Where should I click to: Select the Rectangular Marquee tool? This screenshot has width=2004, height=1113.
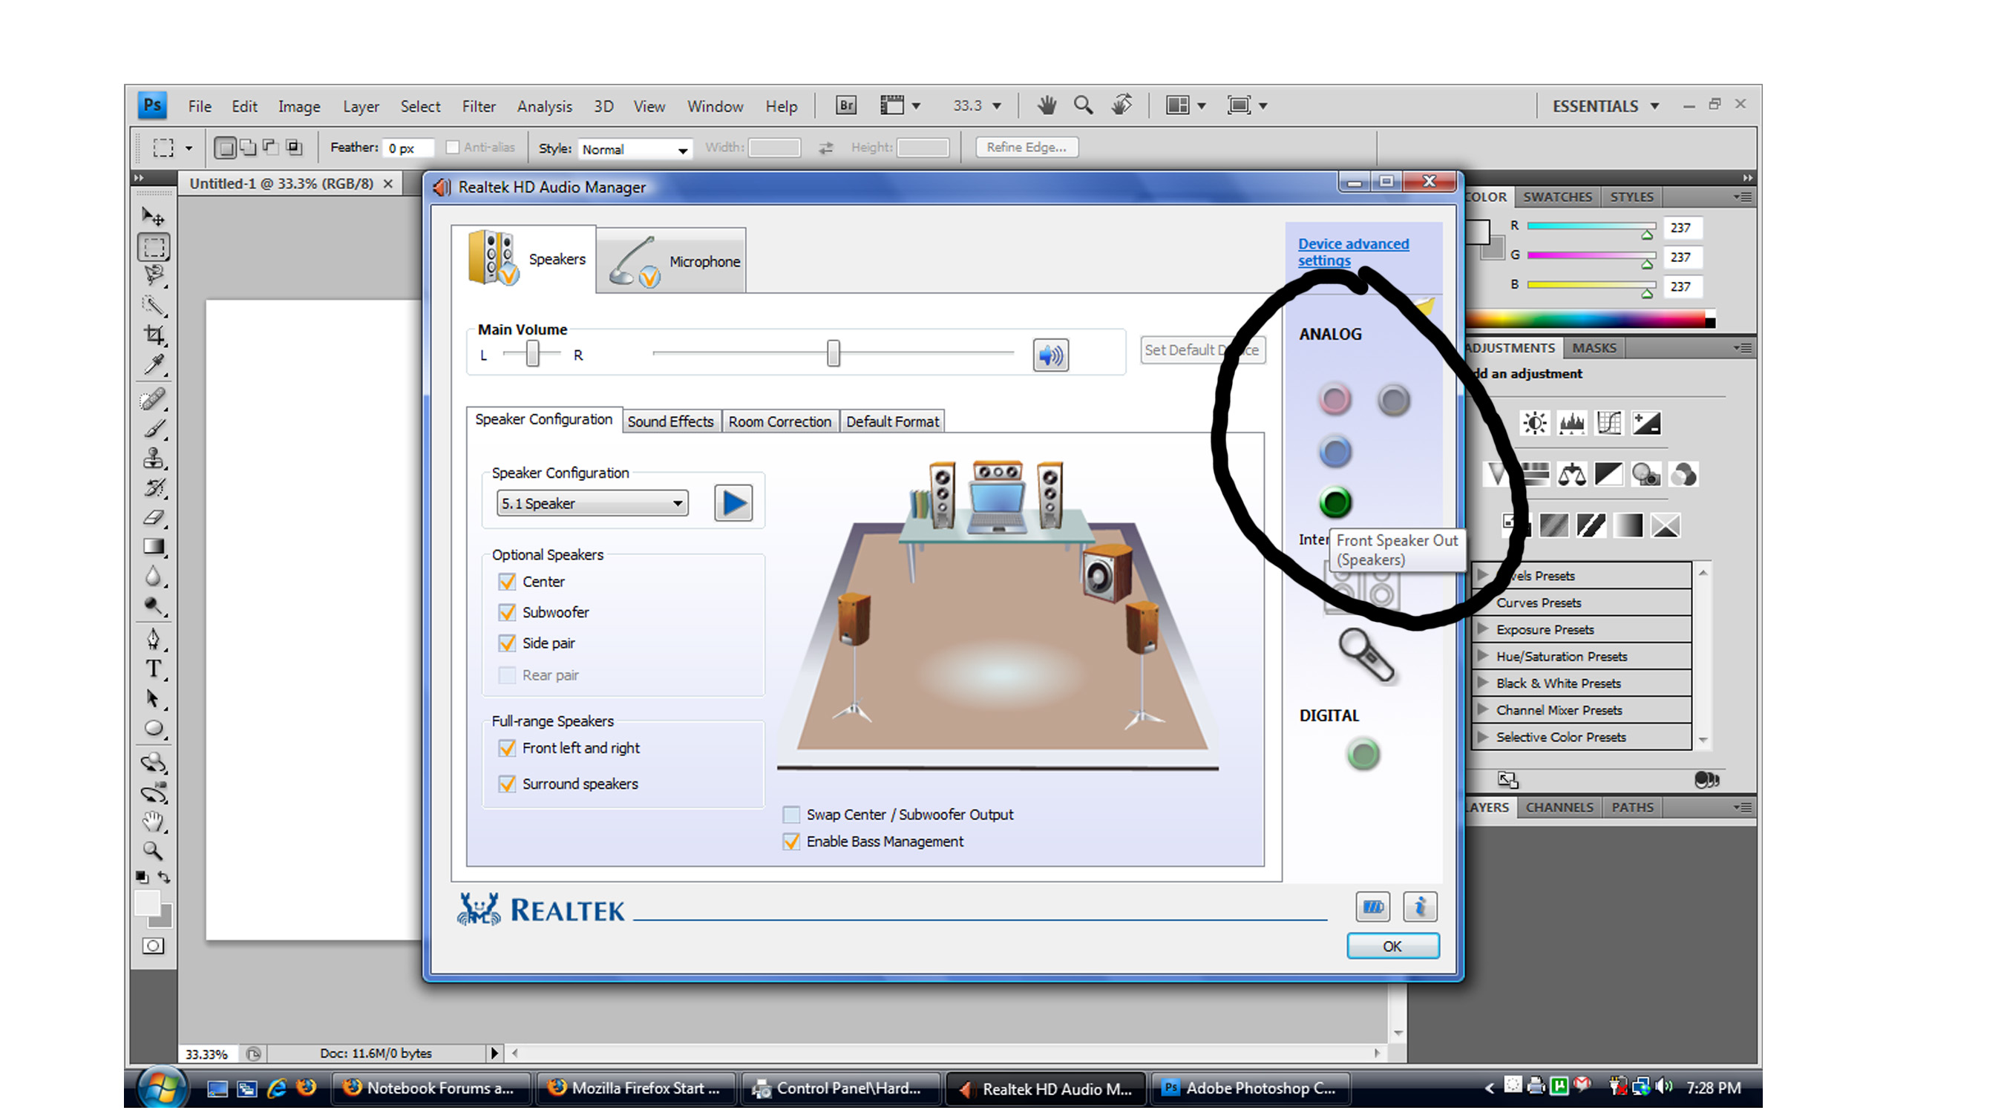click(x=153, y=247)
